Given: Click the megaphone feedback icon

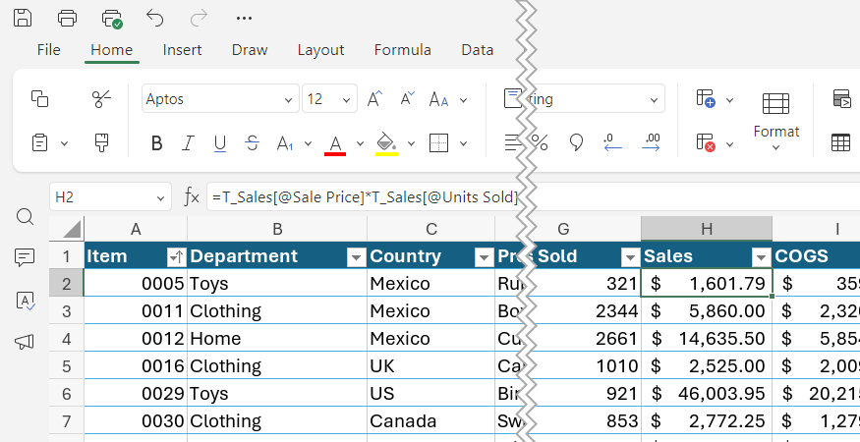Looking at the screenshot, I should pyautogui.click(x=25, y=342).
